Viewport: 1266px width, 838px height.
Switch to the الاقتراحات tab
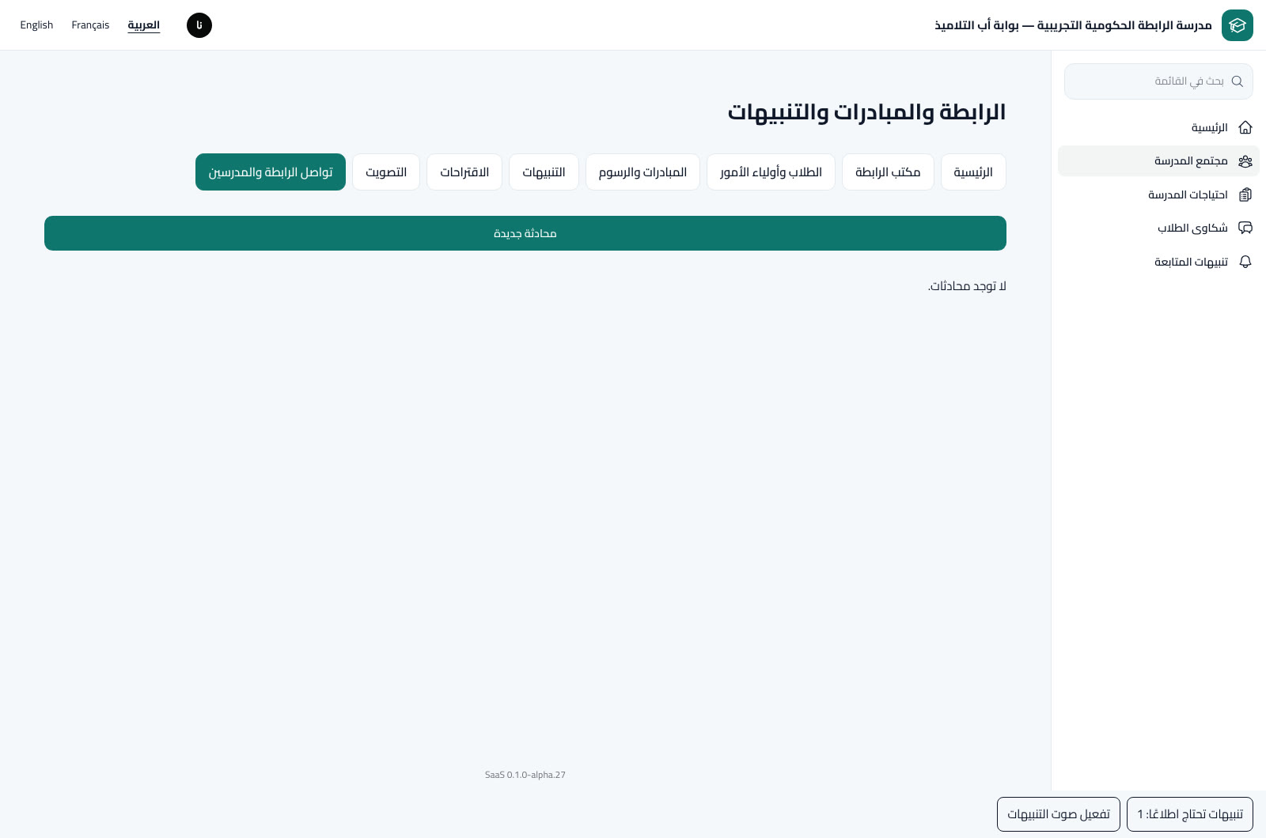pyautogui.click(x=464, y=172)
